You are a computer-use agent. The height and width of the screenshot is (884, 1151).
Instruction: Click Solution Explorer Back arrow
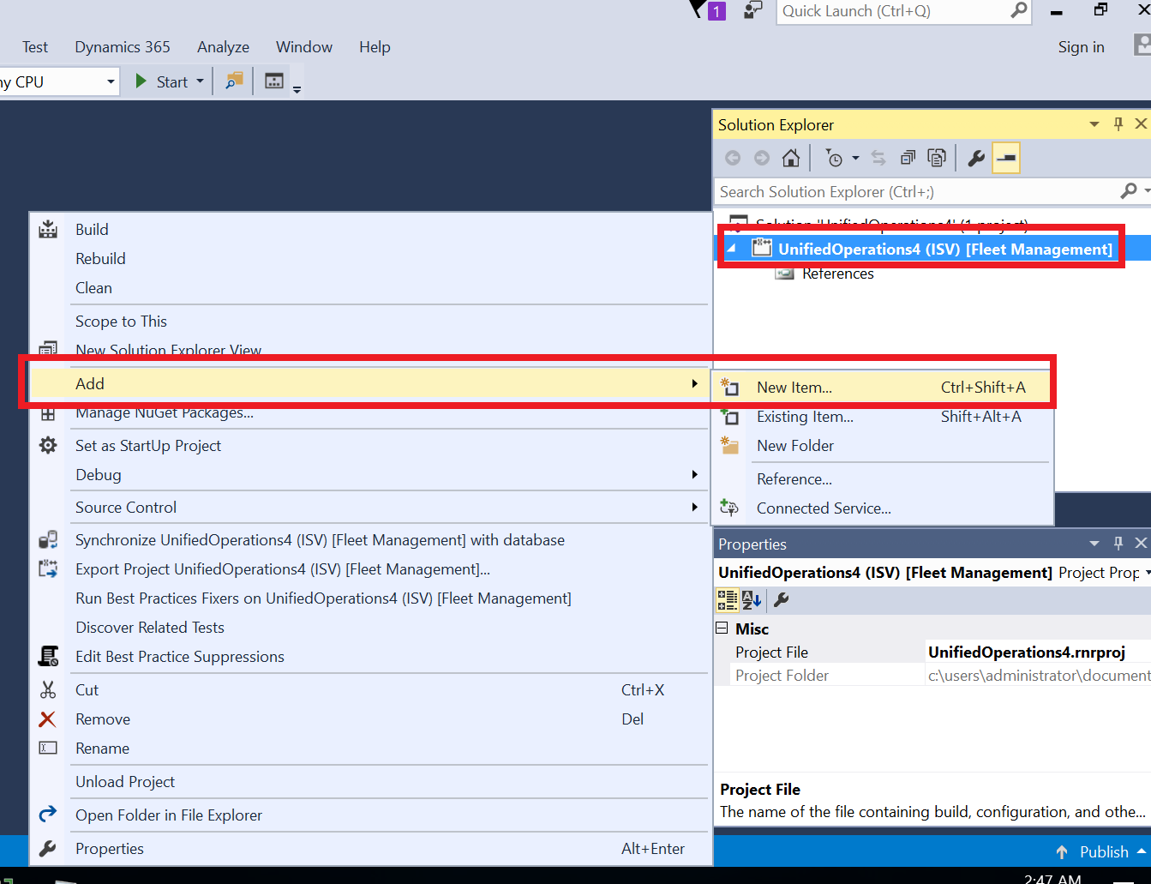733,158
